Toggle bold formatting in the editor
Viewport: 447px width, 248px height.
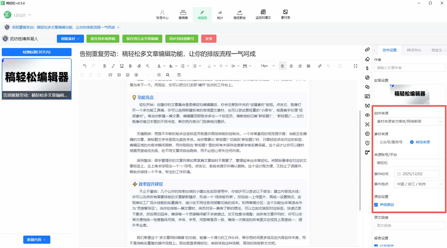104,66
